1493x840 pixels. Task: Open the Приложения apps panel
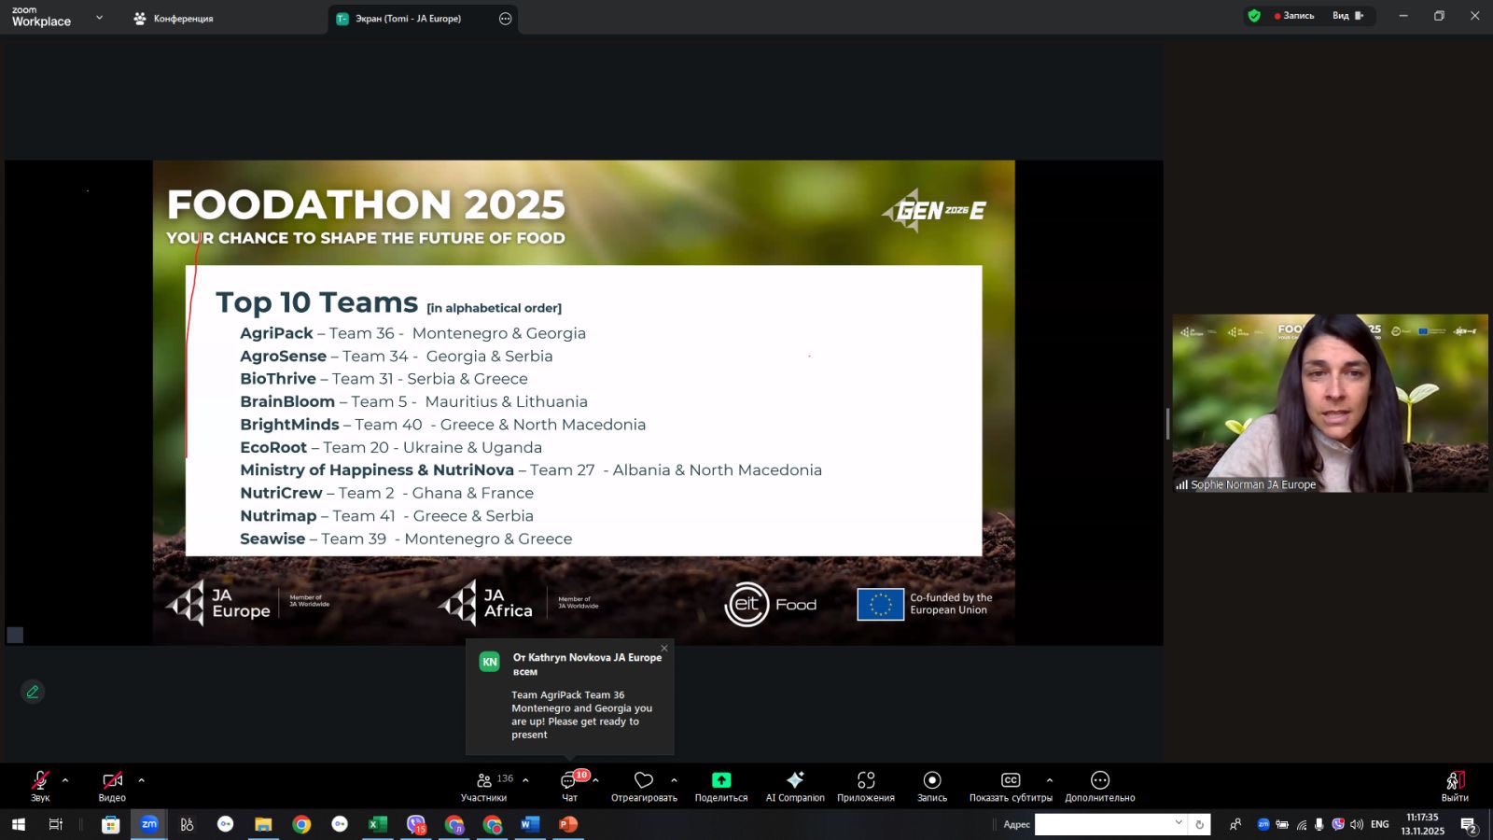click(x=866, y=786)
